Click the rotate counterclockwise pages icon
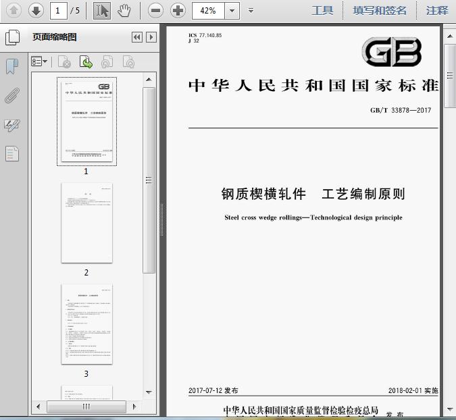Screen dimensions: 456x420 coord(107,61)
